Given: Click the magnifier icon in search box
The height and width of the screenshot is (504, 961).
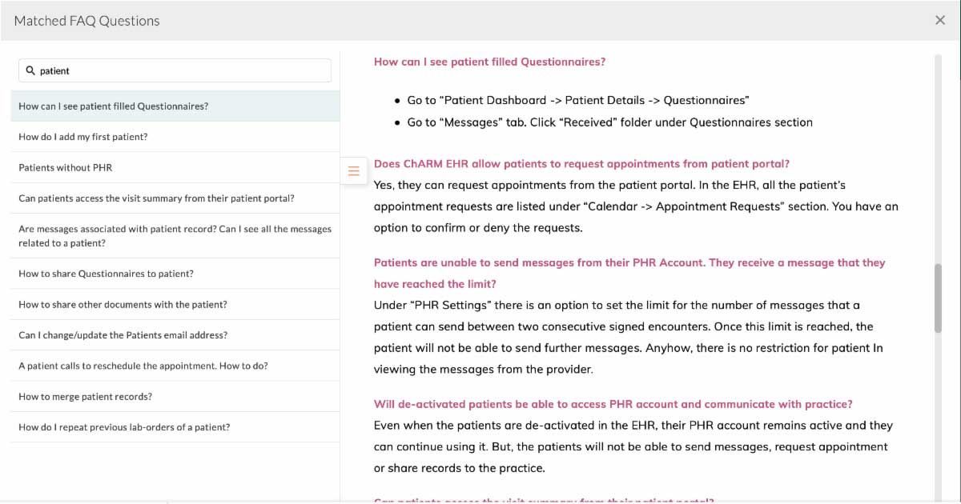Looking at the screenshot, I should pyautogui.click(x=30, y=70).
